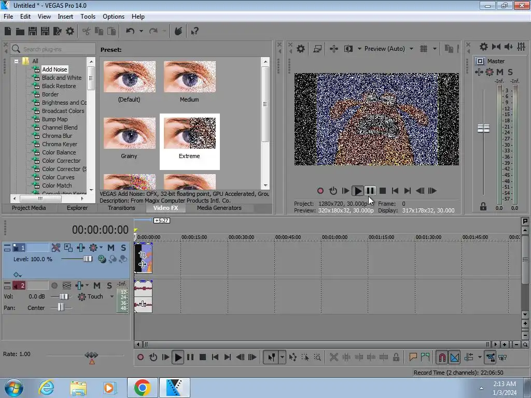Toggle Automatic Crossfades button
Image resolution: width=531 pixels, height=398 pixels.
click(x=454, y=357)
